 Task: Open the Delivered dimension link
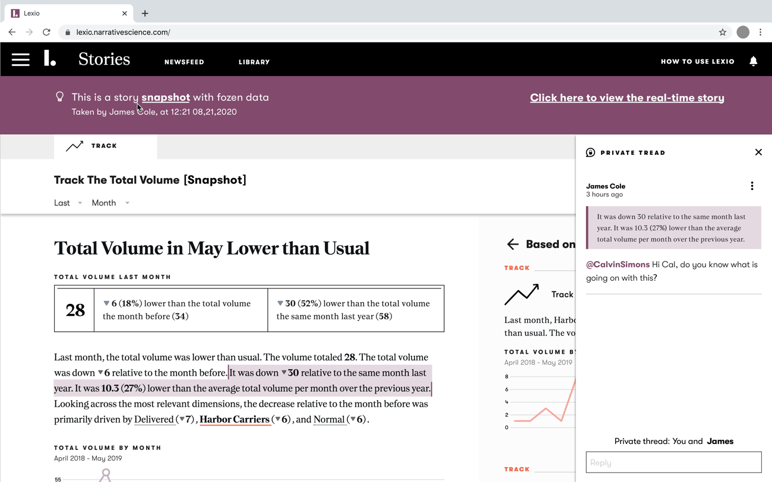tap(154, 420)
